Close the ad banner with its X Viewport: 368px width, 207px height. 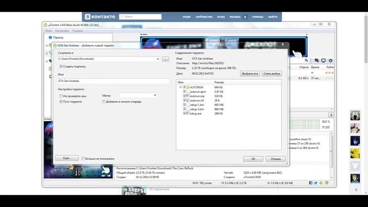(306, 34)
